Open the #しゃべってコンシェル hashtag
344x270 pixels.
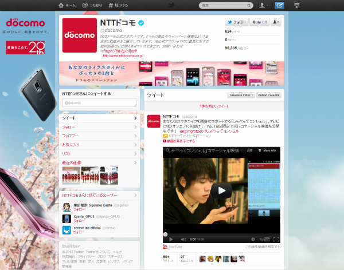pyautogui.click(x=221, y=131)
